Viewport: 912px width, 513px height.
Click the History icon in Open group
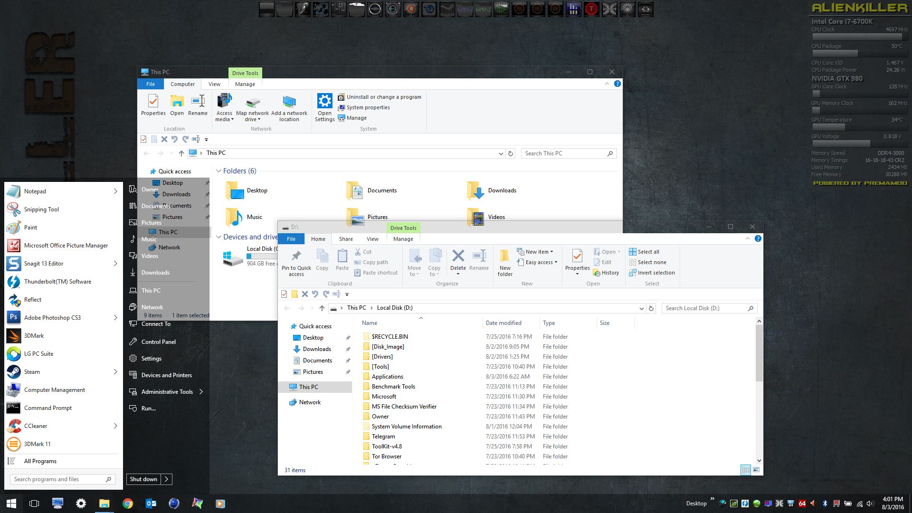(606, 273)
